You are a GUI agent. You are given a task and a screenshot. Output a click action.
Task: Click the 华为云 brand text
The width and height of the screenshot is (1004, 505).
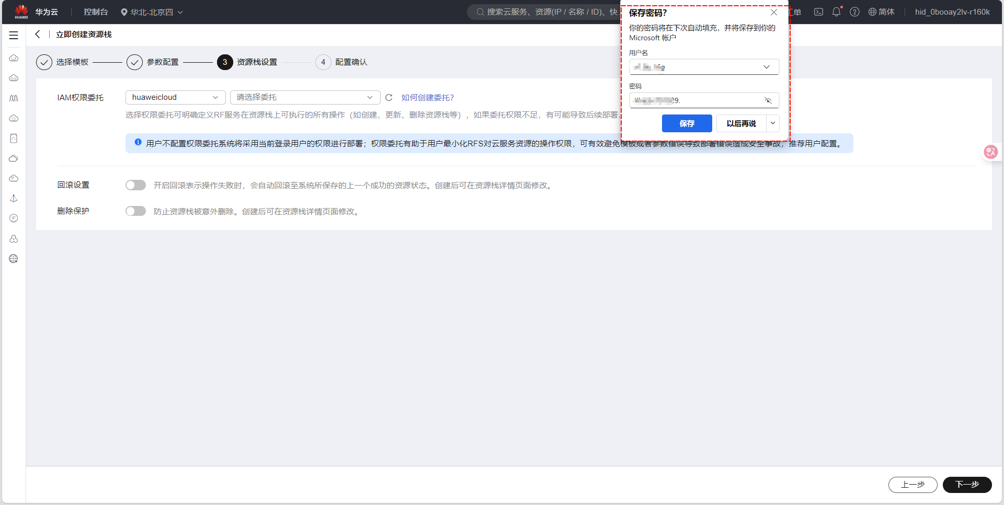pos(47,12)
